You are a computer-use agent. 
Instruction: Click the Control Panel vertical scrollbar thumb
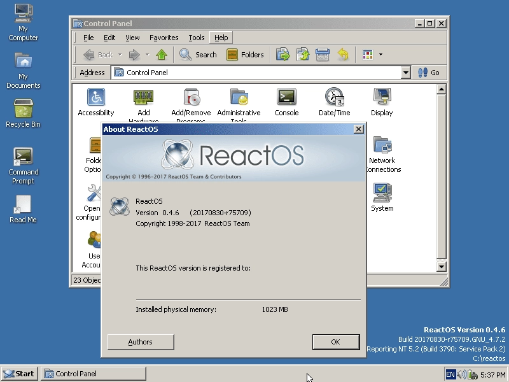pos(441,176)
